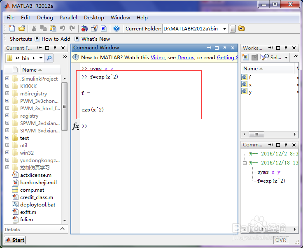Viewport: 303px width, 248px height.
Task: Launch Simulink from the toolbar icon
Action: click(x=84, y=28)
